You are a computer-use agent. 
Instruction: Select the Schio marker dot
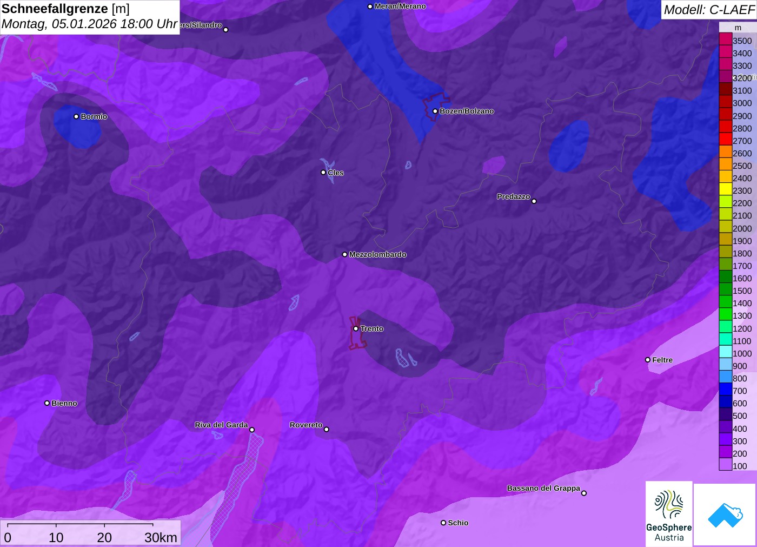click(x=443, y=523)
